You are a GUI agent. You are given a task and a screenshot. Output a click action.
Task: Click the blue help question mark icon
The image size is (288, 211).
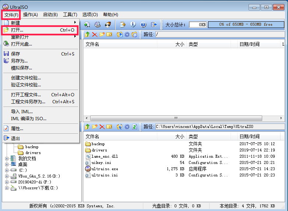(143, 24)
